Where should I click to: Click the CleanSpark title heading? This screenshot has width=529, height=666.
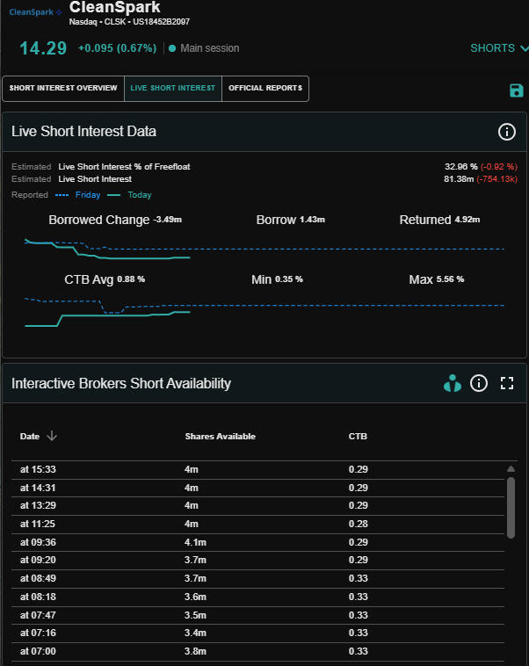pos(115,7)
